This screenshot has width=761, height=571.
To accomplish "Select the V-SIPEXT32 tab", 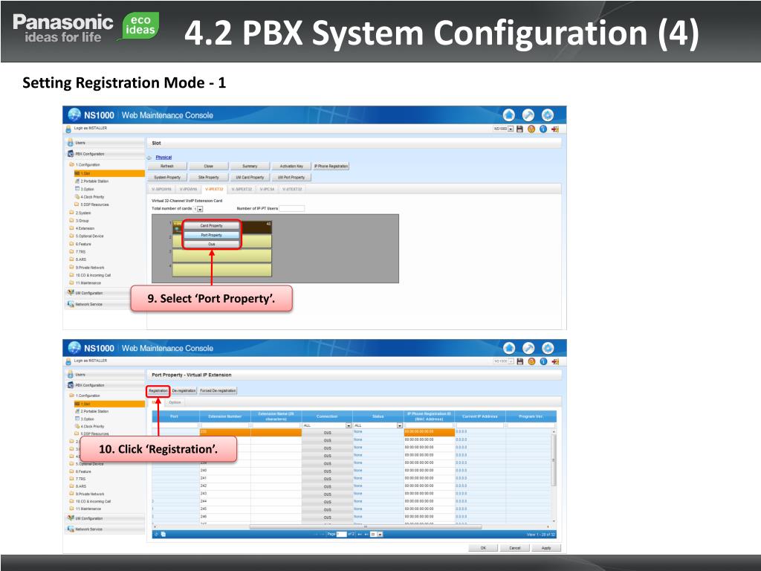I will (242, 190).
